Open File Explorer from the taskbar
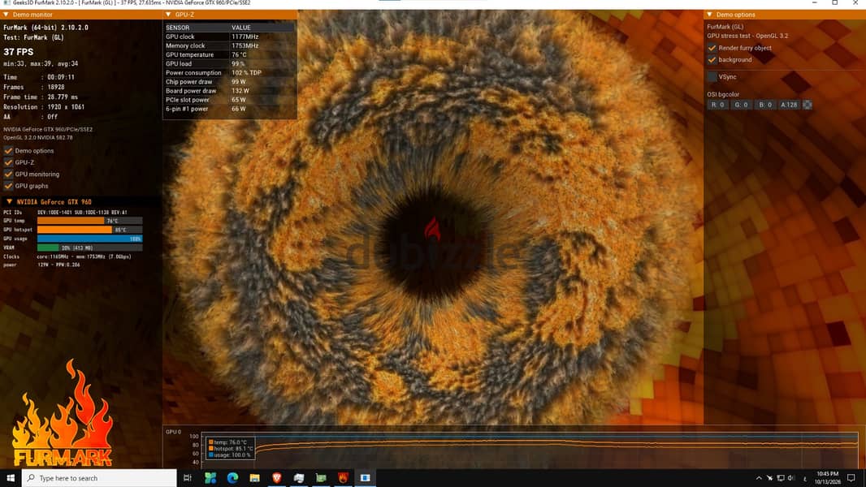The width and height of the screenshot is (866, 487). 254,478
